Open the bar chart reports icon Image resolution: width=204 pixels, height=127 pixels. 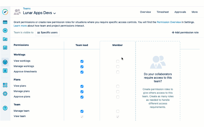point(5,47)
